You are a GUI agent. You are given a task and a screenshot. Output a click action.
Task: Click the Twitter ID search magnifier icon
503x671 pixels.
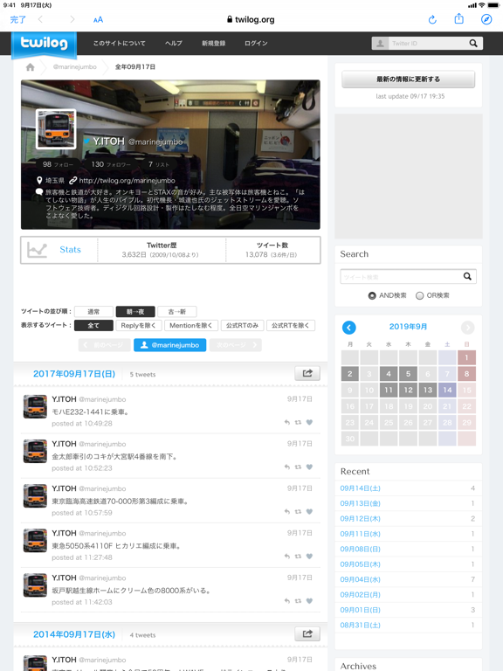point(473,43)
